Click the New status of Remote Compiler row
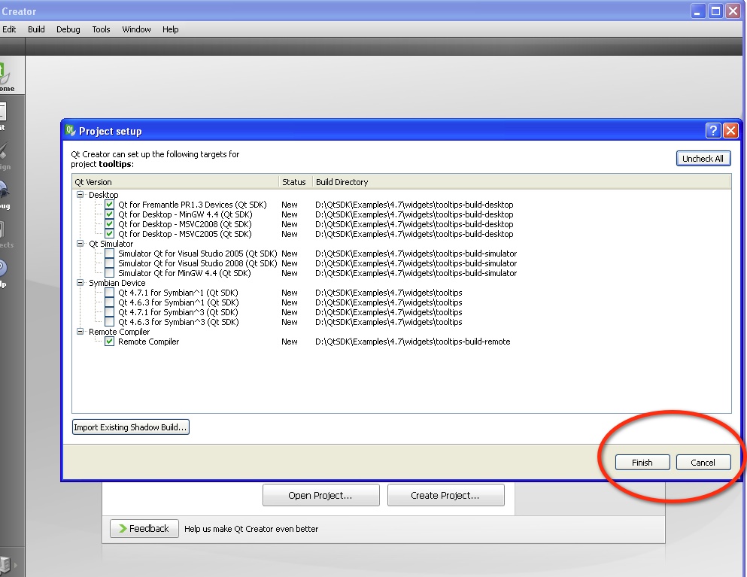This screenshot has height=577, width=747. [289, 341]
